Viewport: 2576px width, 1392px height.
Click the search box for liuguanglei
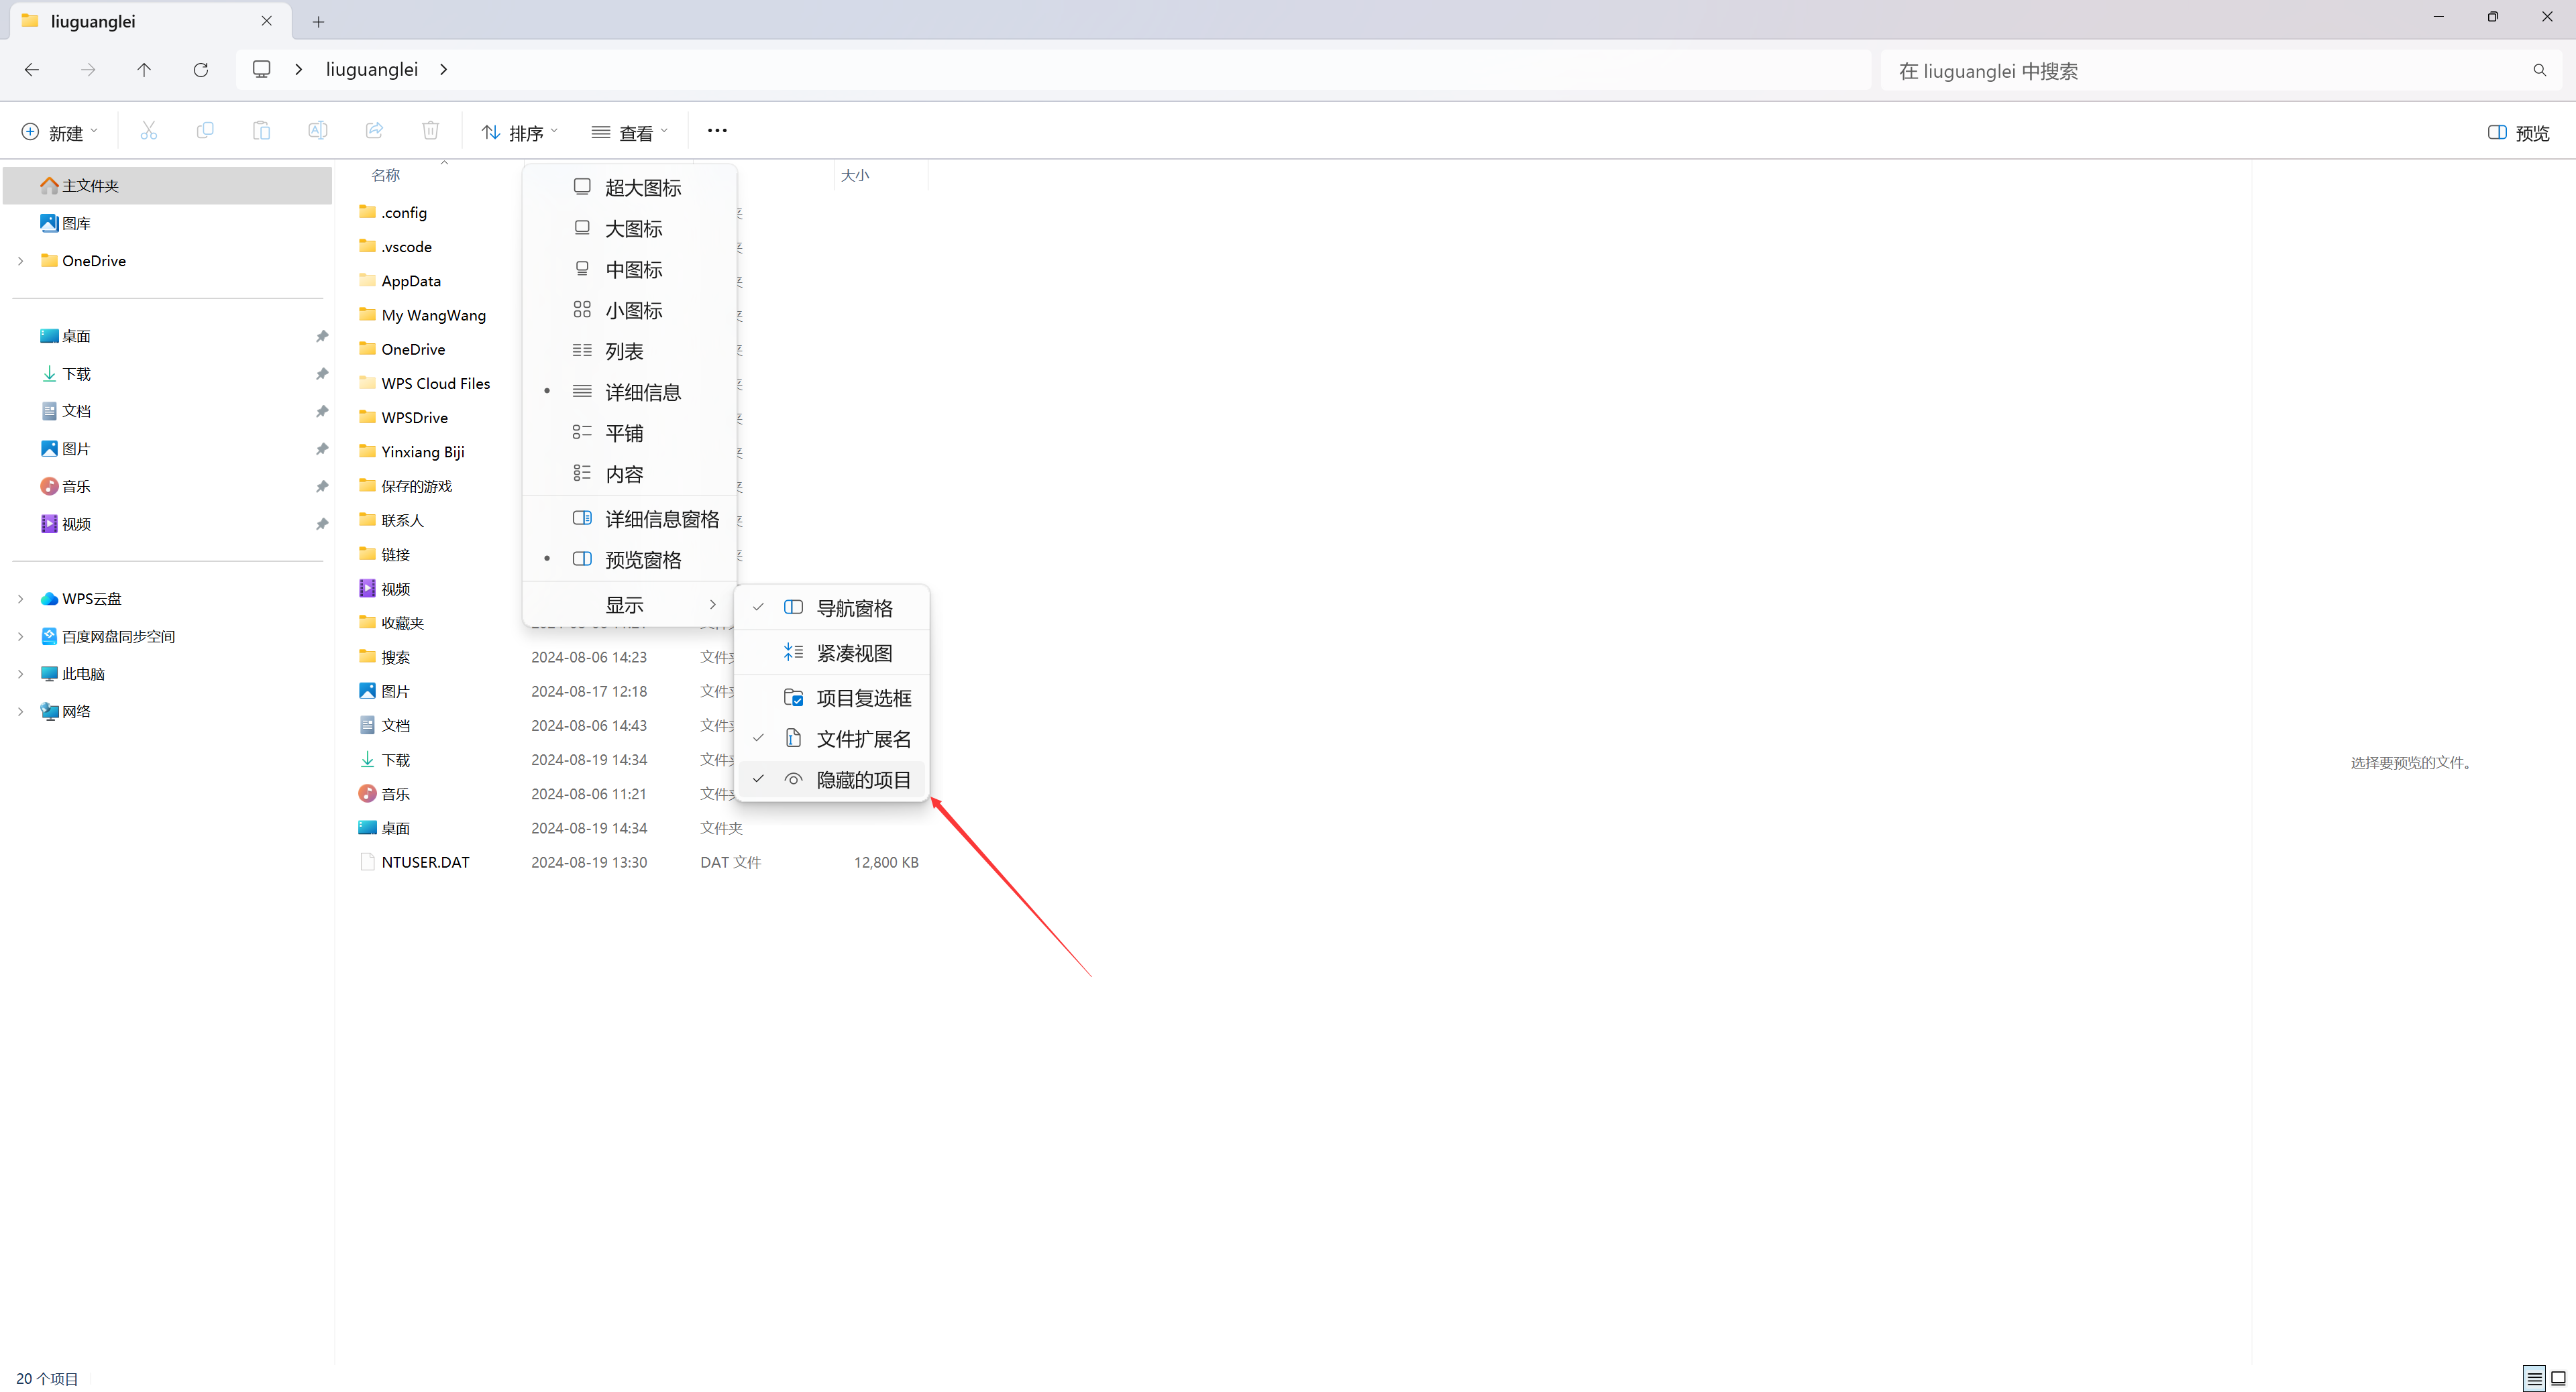(2200, 71)
